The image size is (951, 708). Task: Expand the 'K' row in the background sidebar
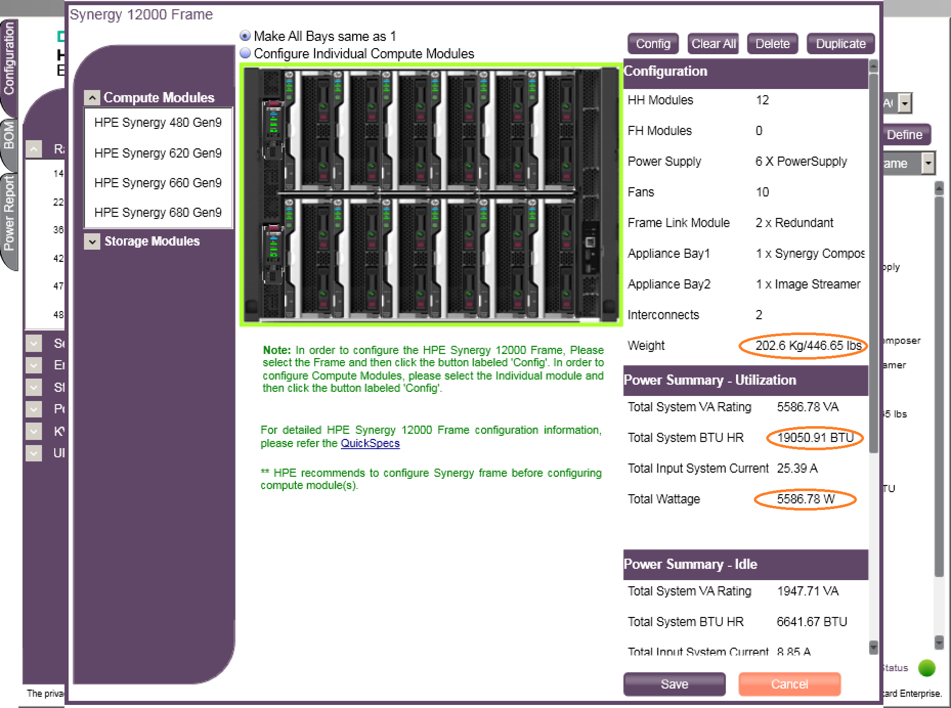(x=33, y=431)
